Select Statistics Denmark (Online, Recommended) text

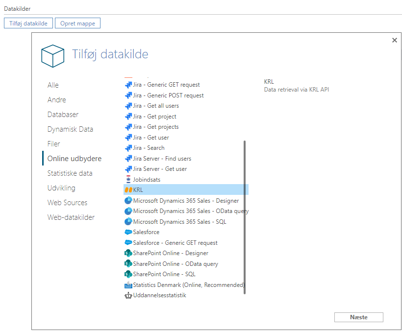[x=189, y=285]
